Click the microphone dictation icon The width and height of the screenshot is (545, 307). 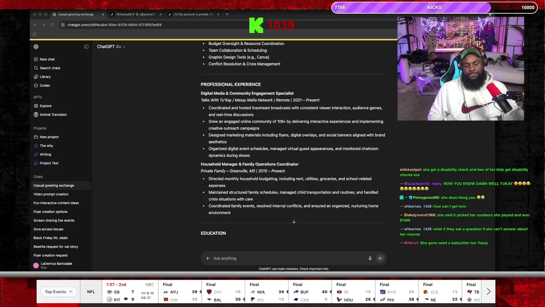point(370,258)
